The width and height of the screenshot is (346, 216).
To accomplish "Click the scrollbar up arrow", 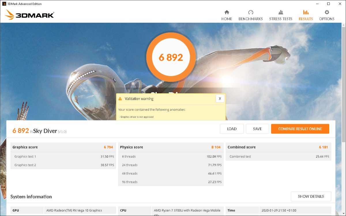I will (343, 25).
